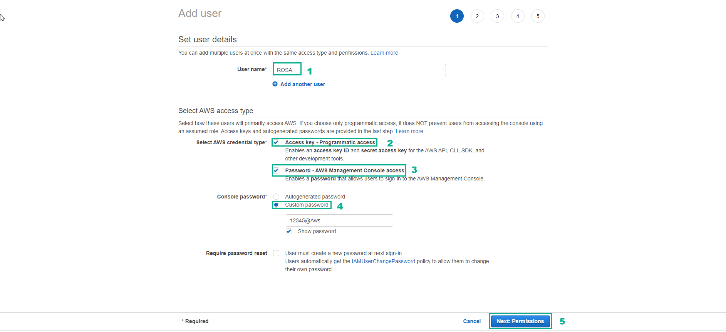Open step 4 of Add user wizard
This screenshot has height=332, width=726.
coord(518,16)
